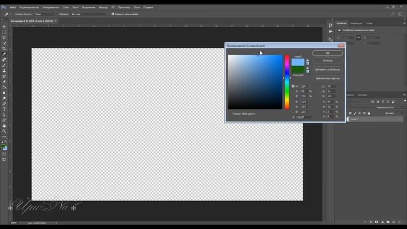Click the Photoshop Ps logo
Screen dimensions: 407x229
point(3,7)
